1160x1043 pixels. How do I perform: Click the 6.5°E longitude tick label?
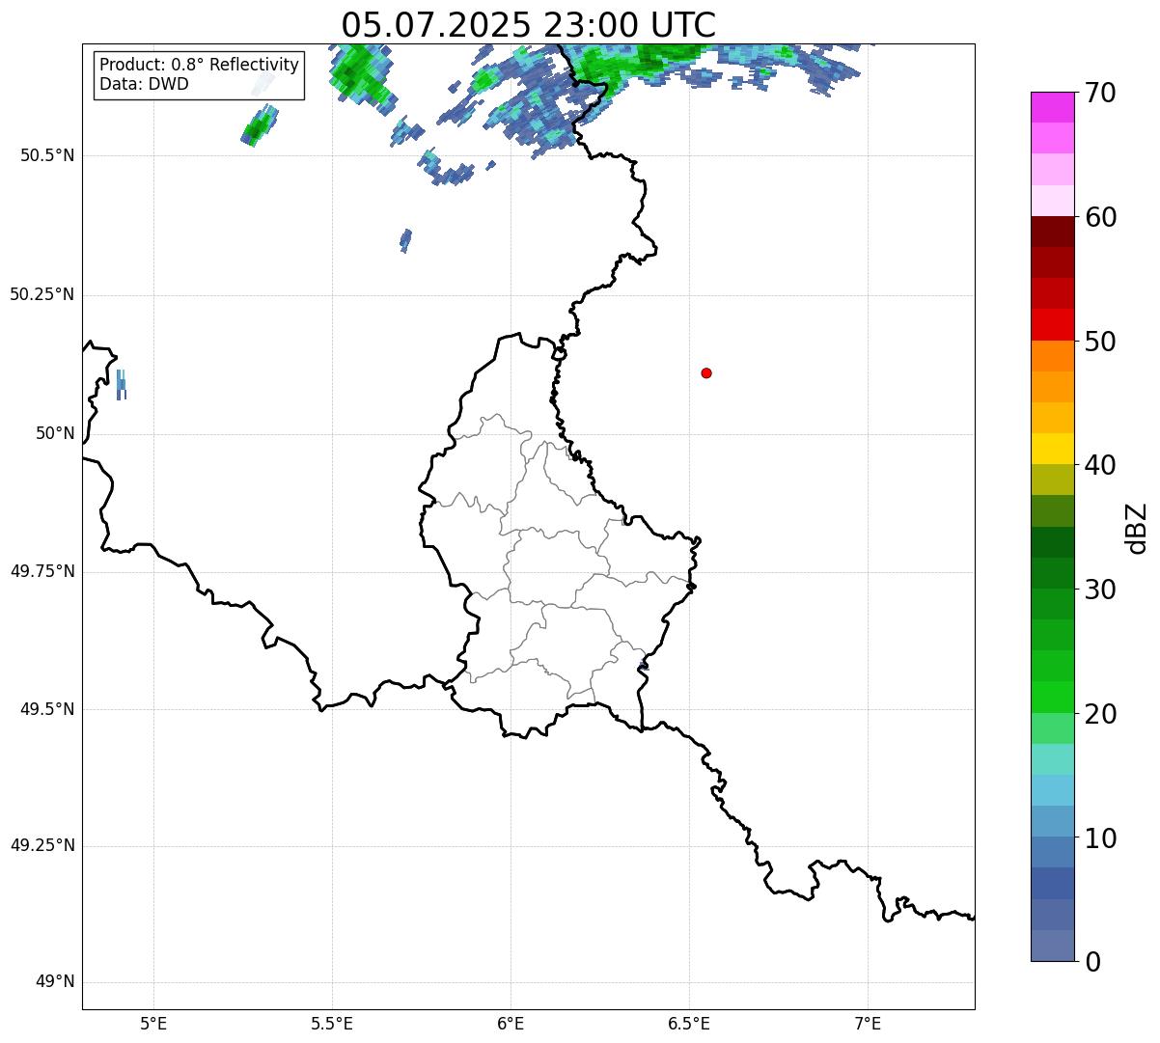click(689, 1023)
